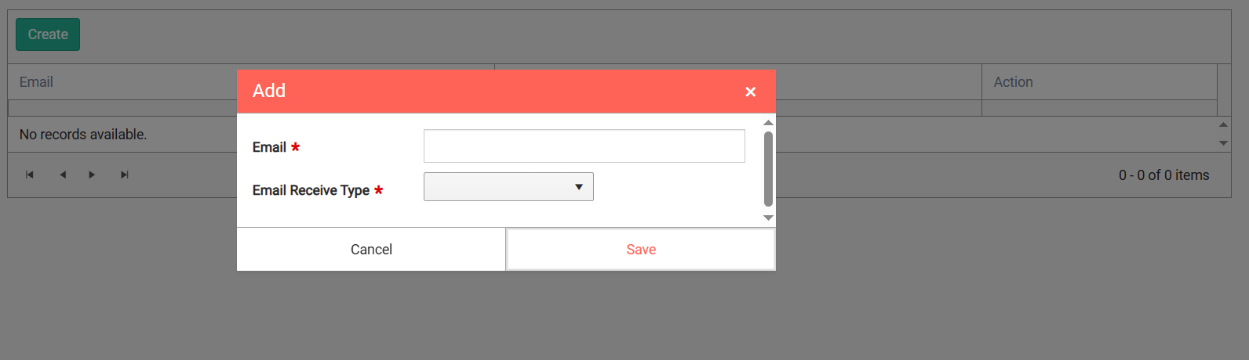Click the Cancel button in the dialog
The width and height of the screenshot is (1249, 360).
click(371, 249)
